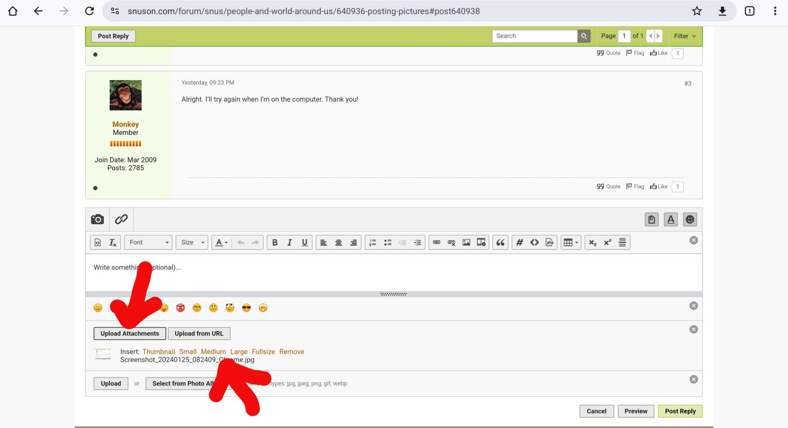Screen dimensions: 788x428
Task: Toggle the attachments panel clipboard button
Action: [x=652, y=219]
